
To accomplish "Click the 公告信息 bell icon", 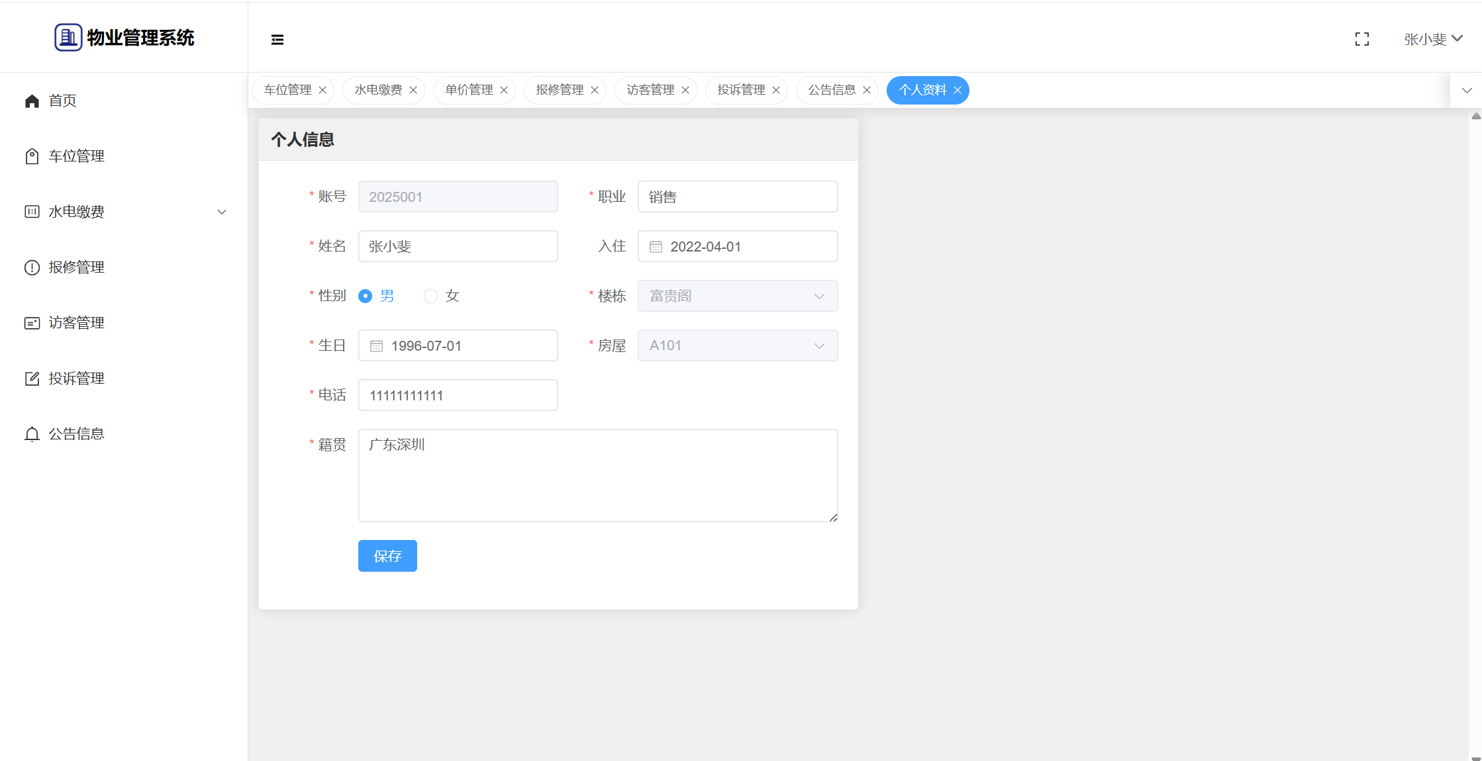I will [32, 434].
